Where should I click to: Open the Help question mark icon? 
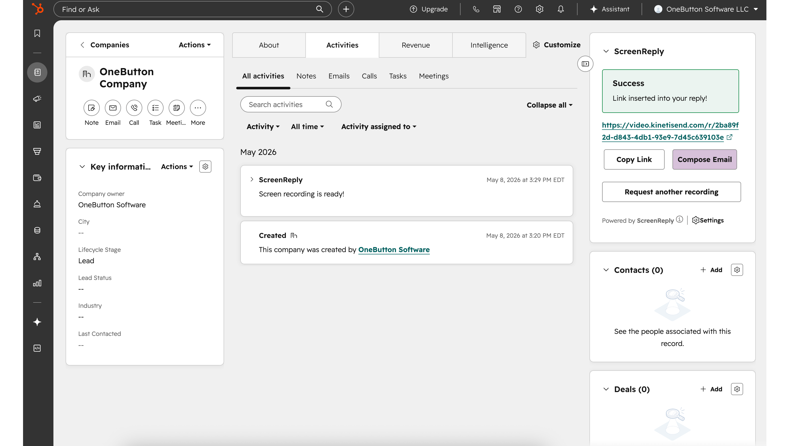[518, 9]
